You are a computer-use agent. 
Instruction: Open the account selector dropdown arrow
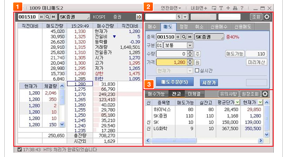point(185,17)
